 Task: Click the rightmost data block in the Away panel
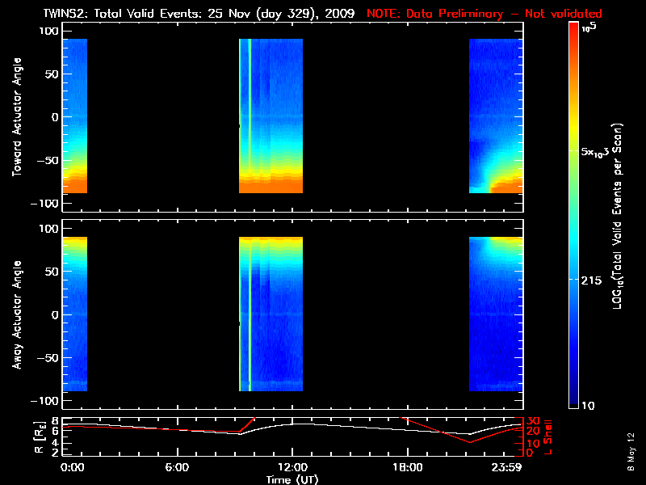click(x=496, y=315)
